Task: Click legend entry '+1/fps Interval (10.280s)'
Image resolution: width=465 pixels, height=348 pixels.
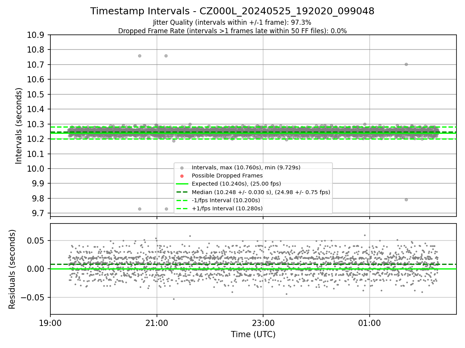Action: click(x=227, y=208)
